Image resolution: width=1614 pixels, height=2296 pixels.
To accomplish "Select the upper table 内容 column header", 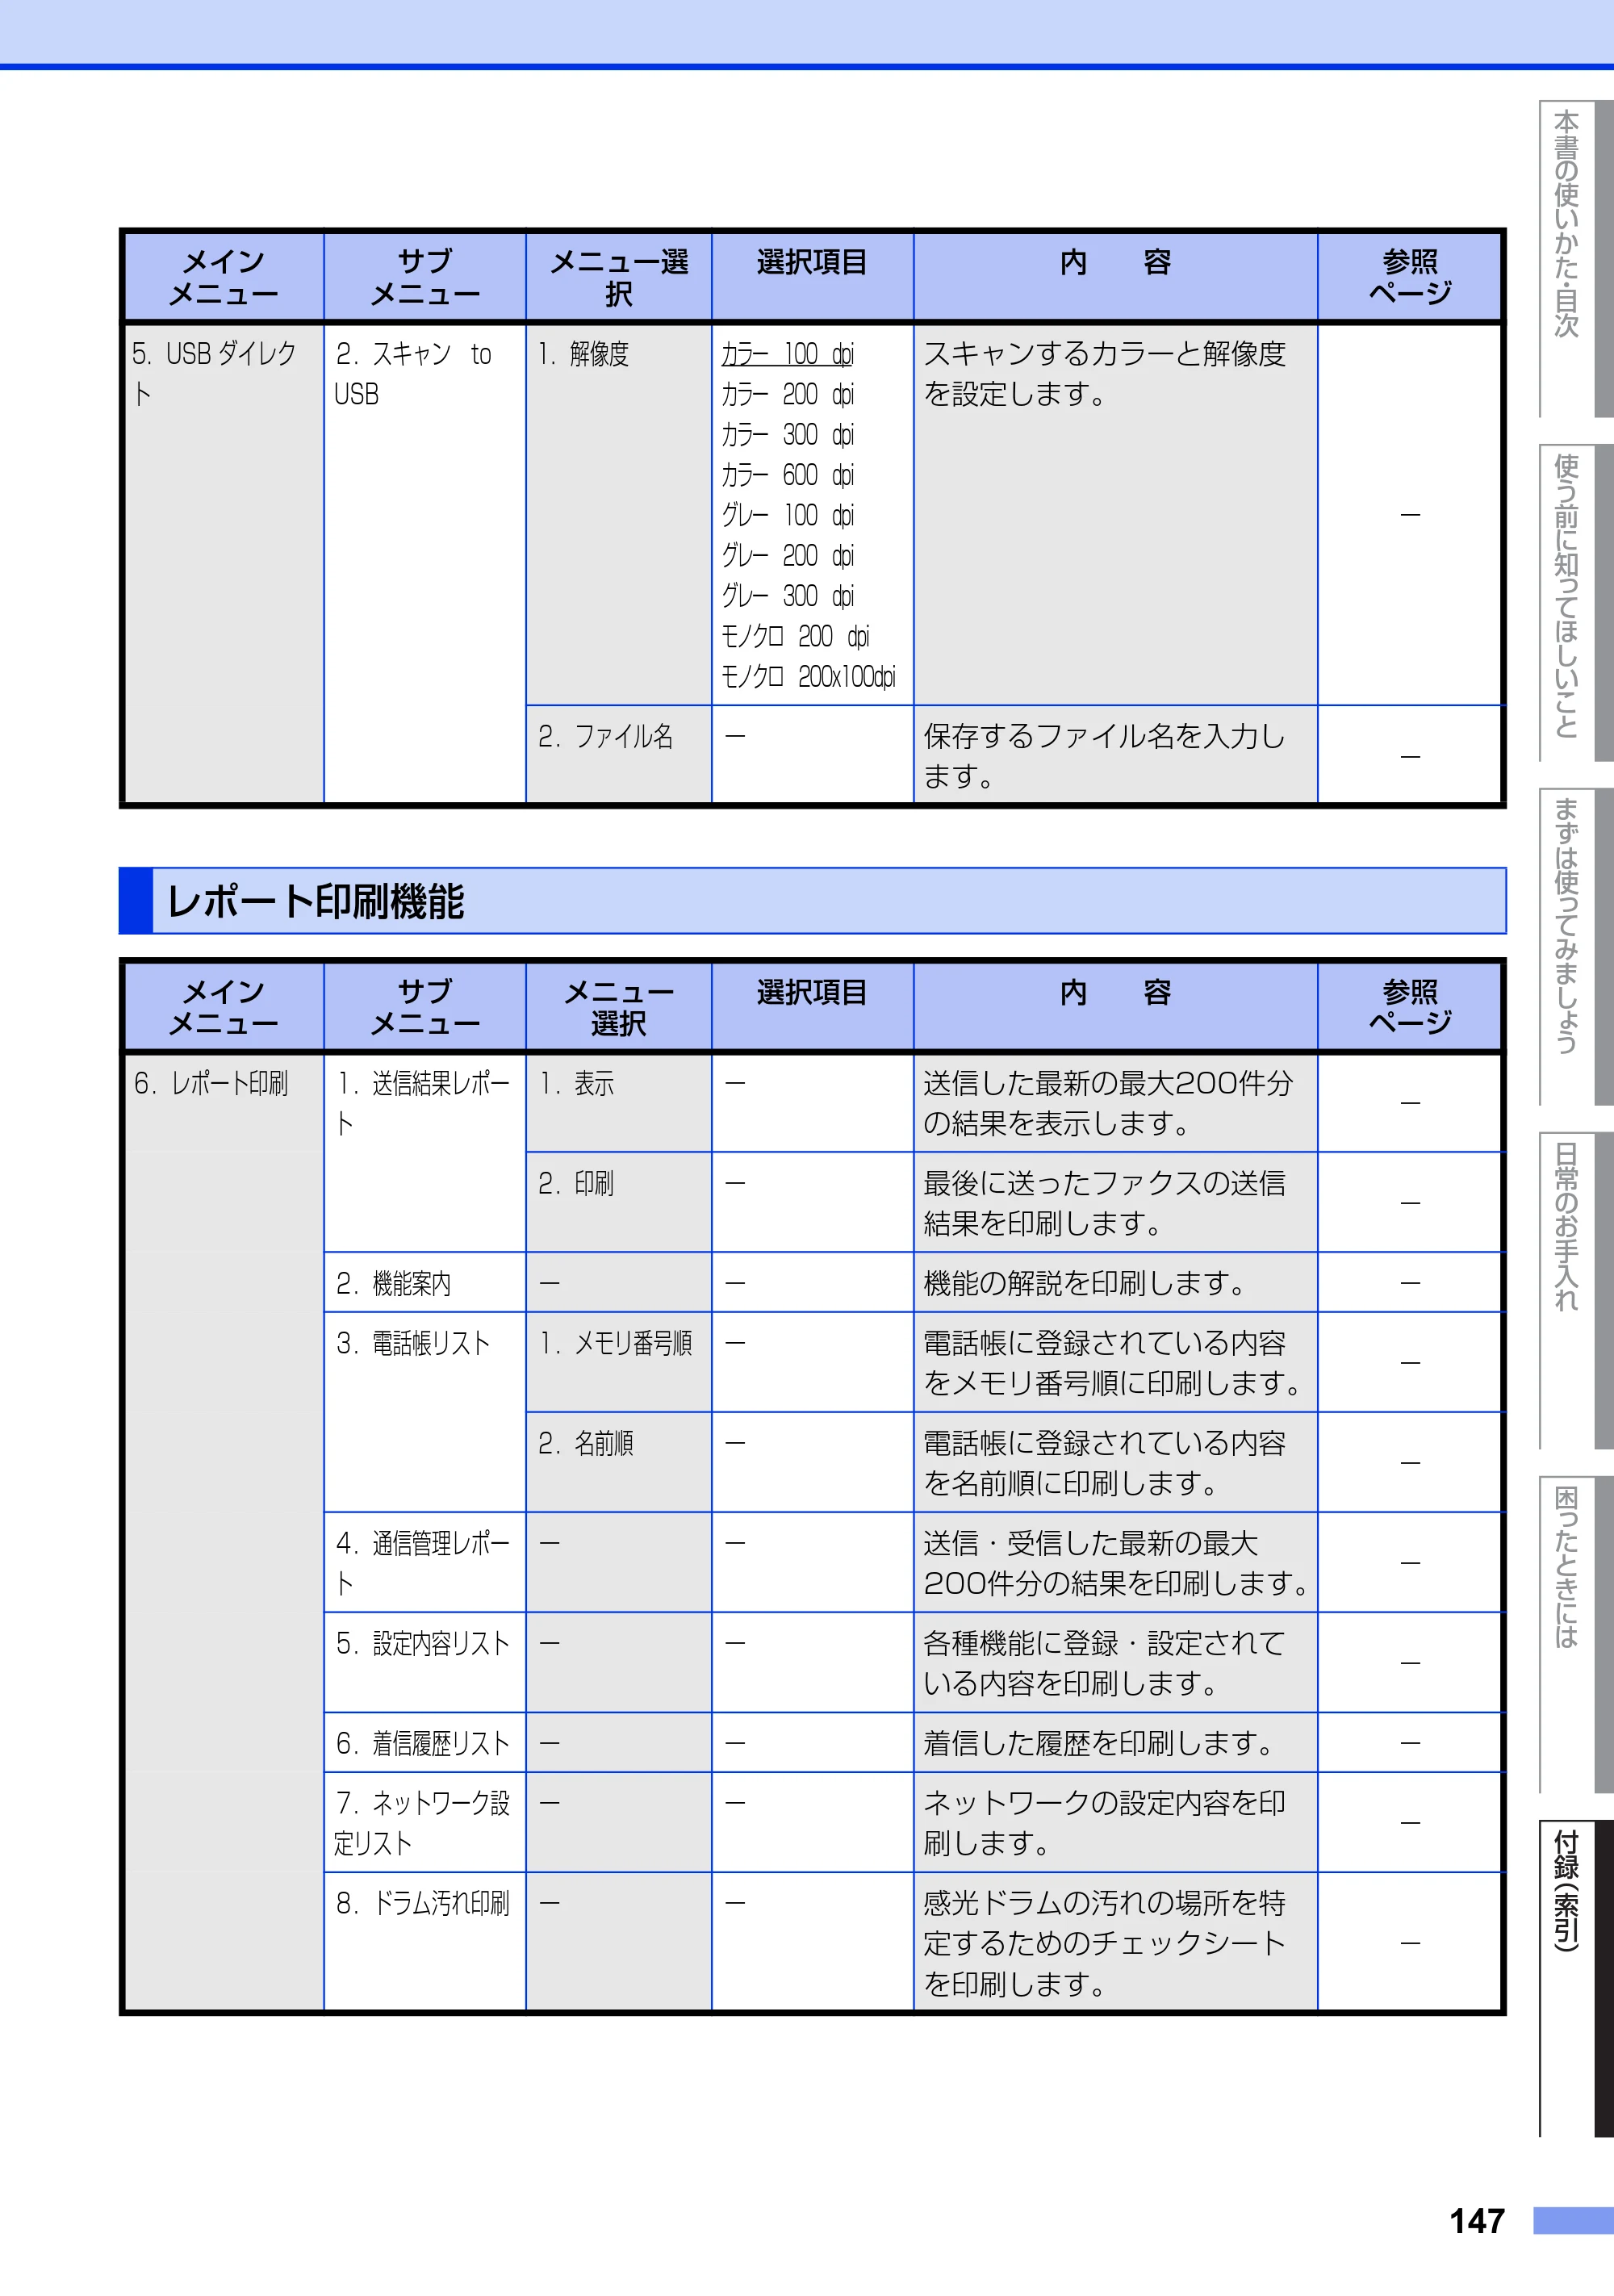I will coord(1115,277).
